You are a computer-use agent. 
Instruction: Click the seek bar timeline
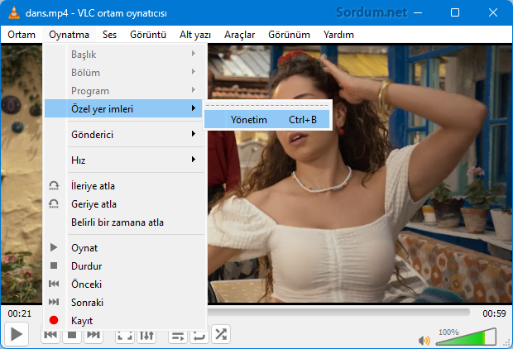pyautogui.click(x=339, y=313)
